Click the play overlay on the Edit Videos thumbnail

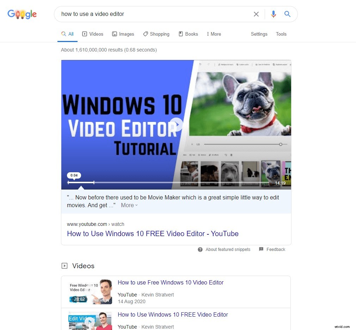click(90, 322)
